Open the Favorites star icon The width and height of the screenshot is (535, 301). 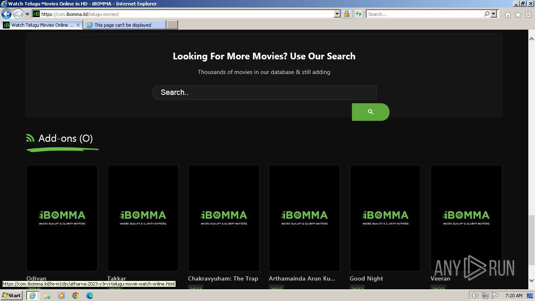pyautogui.click(x=518, y=15)
